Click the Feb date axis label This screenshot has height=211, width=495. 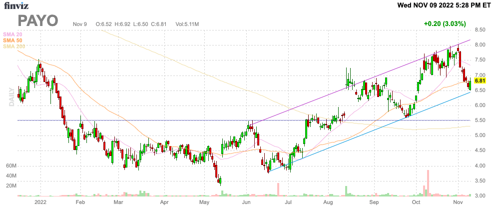(80, 201)
